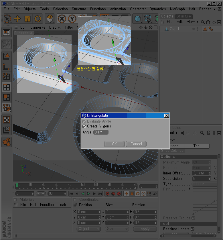Viewport: 223px width, 240px height.
Task: Open the Functions menu
Action: coord(98,9)
